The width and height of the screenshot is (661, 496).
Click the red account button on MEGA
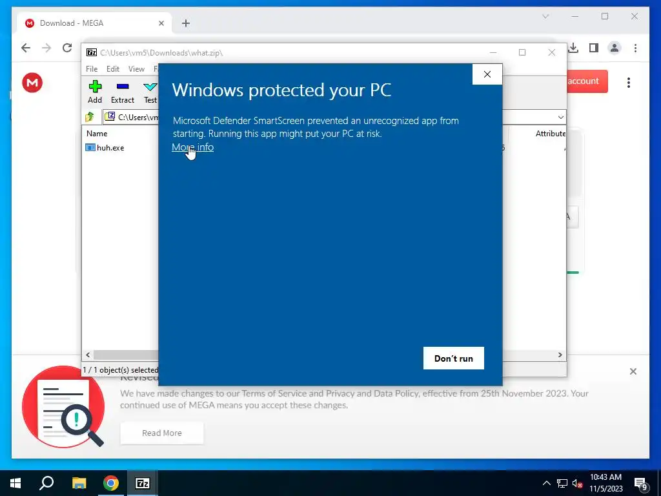(x=586, y=81)
